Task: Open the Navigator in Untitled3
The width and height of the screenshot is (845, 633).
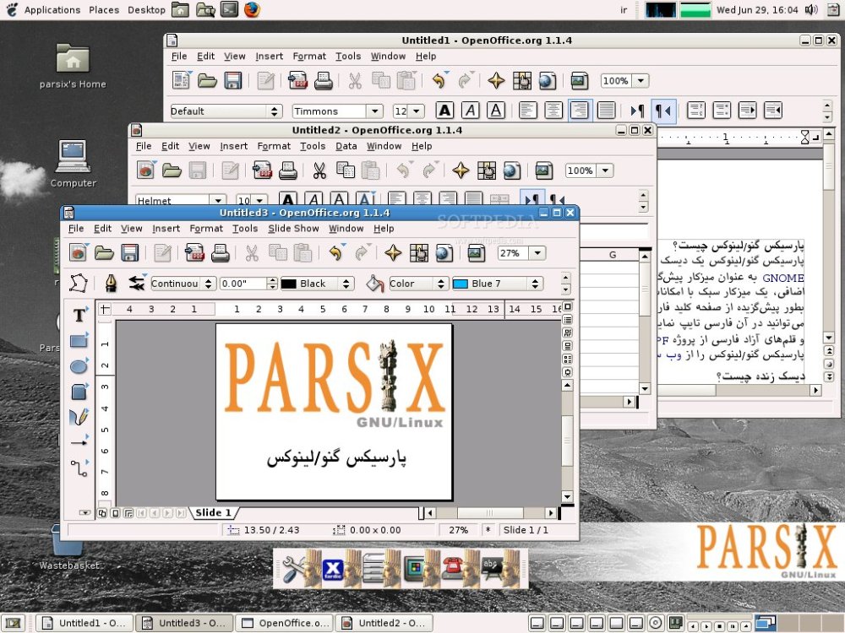Action: (x=393, y=252)
